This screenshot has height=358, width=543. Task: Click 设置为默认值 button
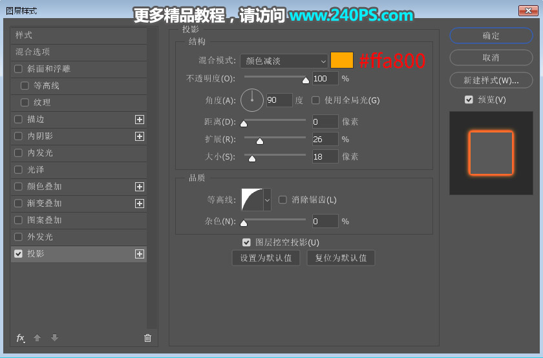(x=266, y=258)
